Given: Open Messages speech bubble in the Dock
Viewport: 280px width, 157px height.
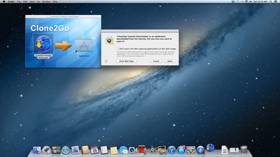Looking at the screenshot, I should [x=123, y=150].
